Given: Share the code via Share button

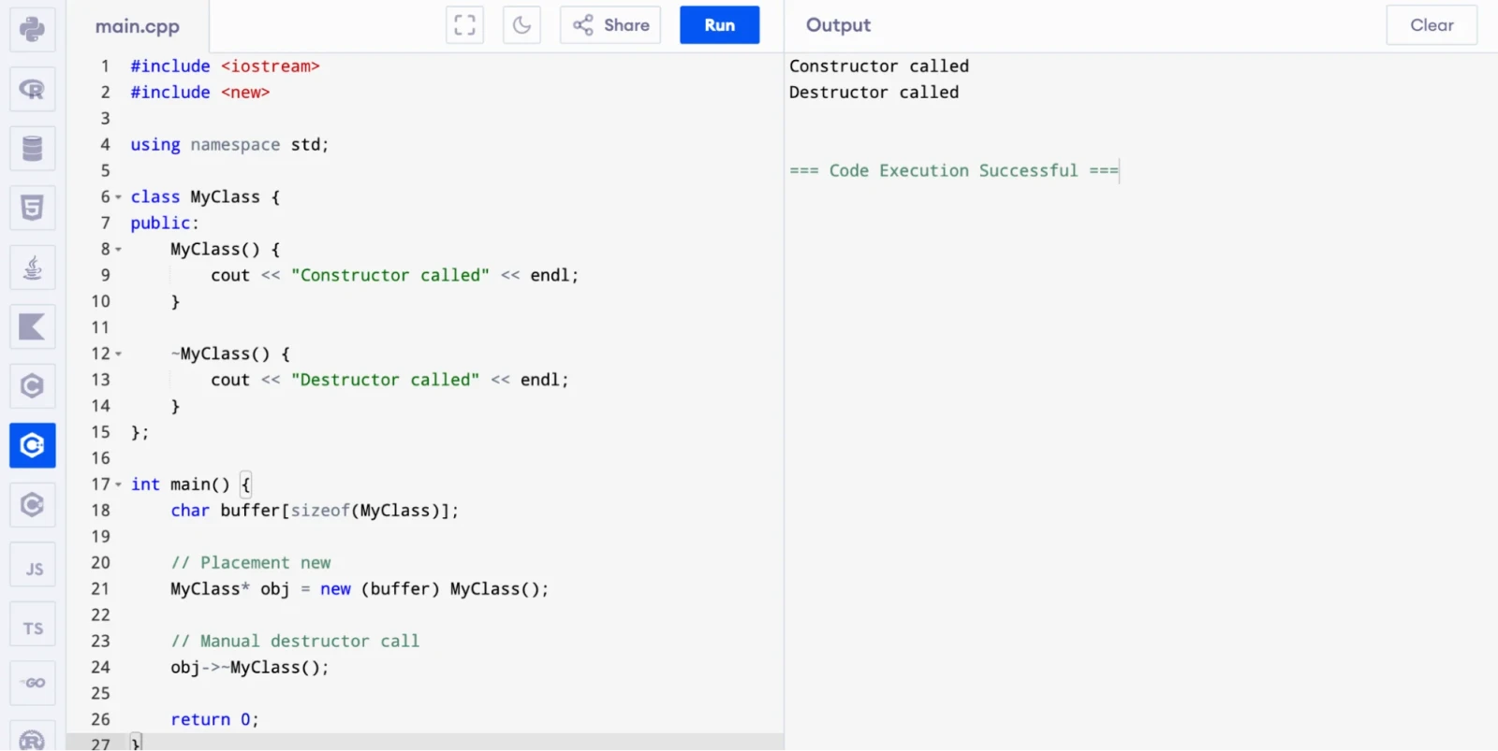Looking at the screenshot, I should [610, 25].
